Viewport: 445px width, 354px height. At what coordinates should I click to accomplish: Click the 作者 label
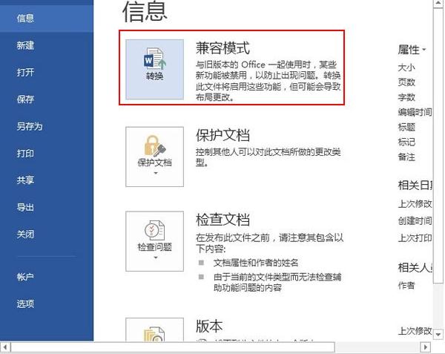[406, 285]
